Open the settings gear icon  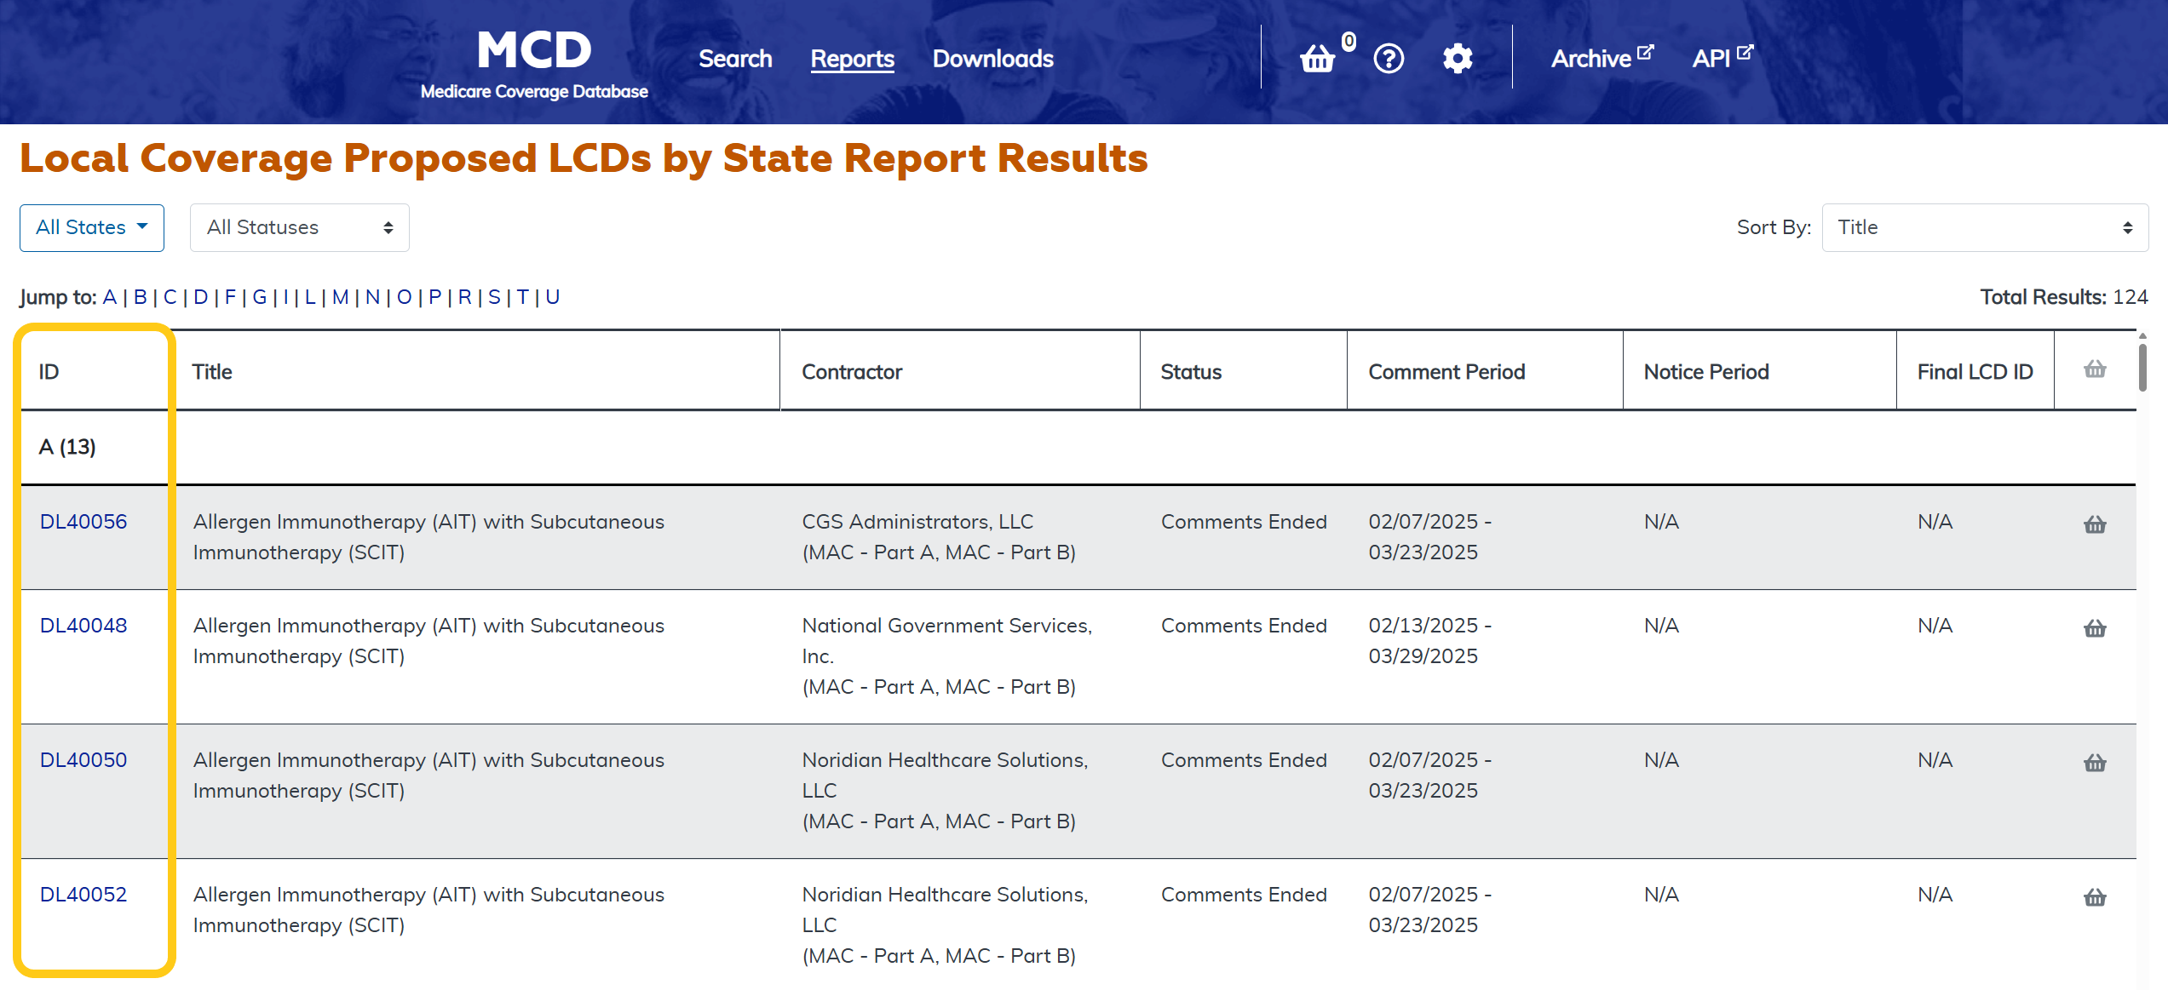1458,59
